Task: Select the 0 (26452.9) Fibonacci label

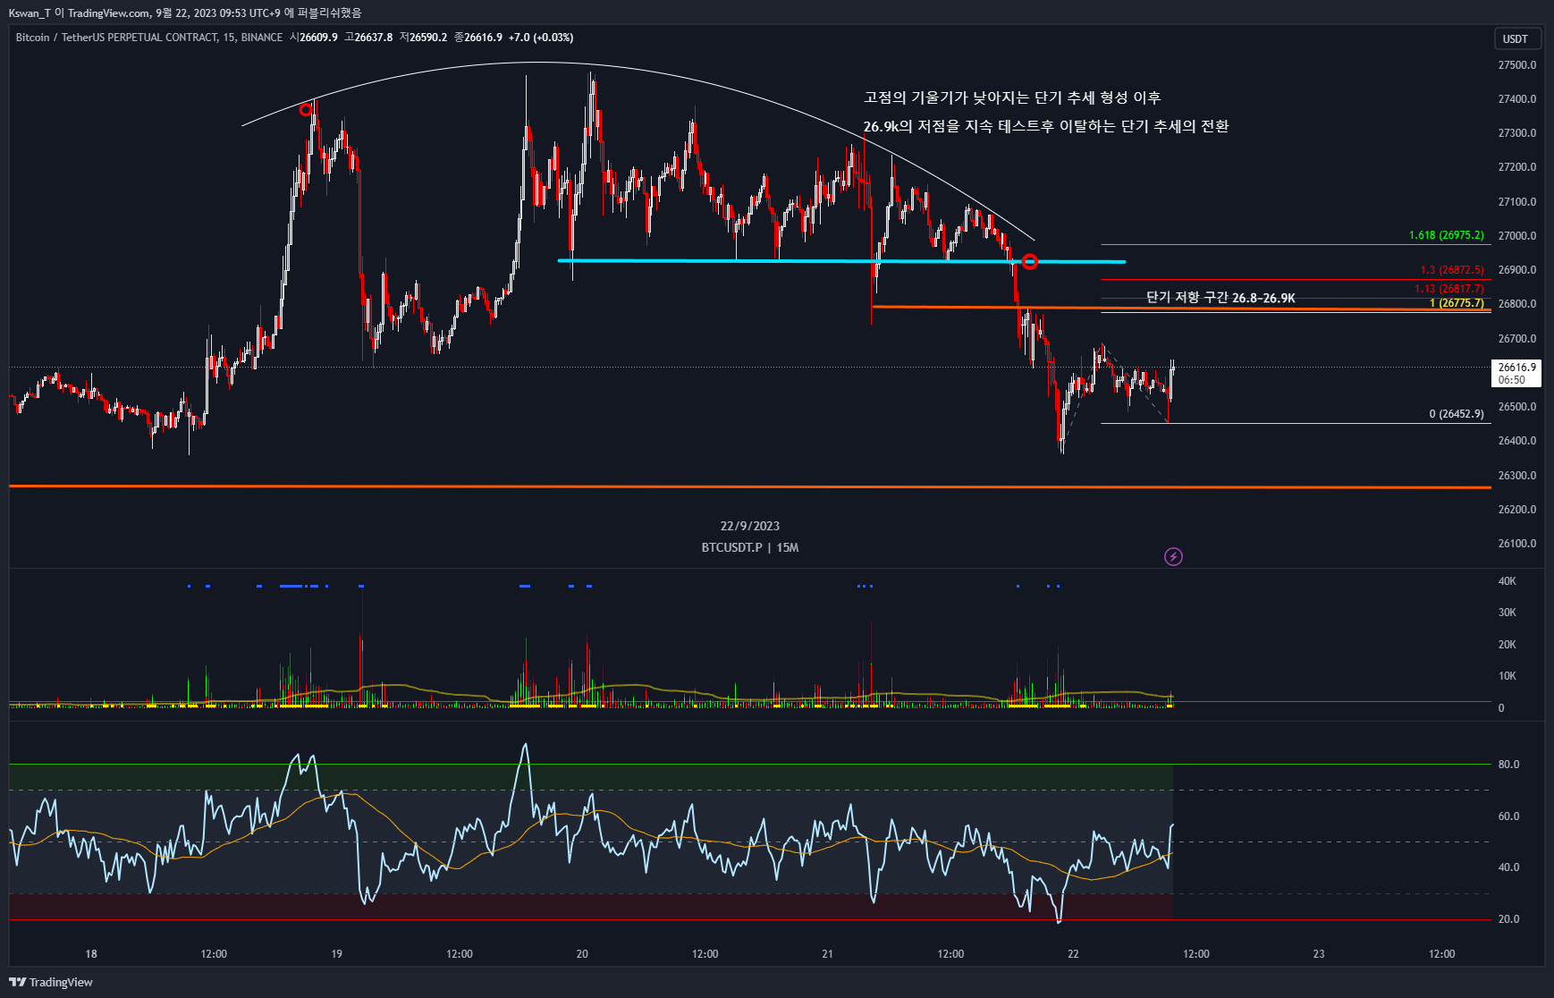Action: 1456,414
